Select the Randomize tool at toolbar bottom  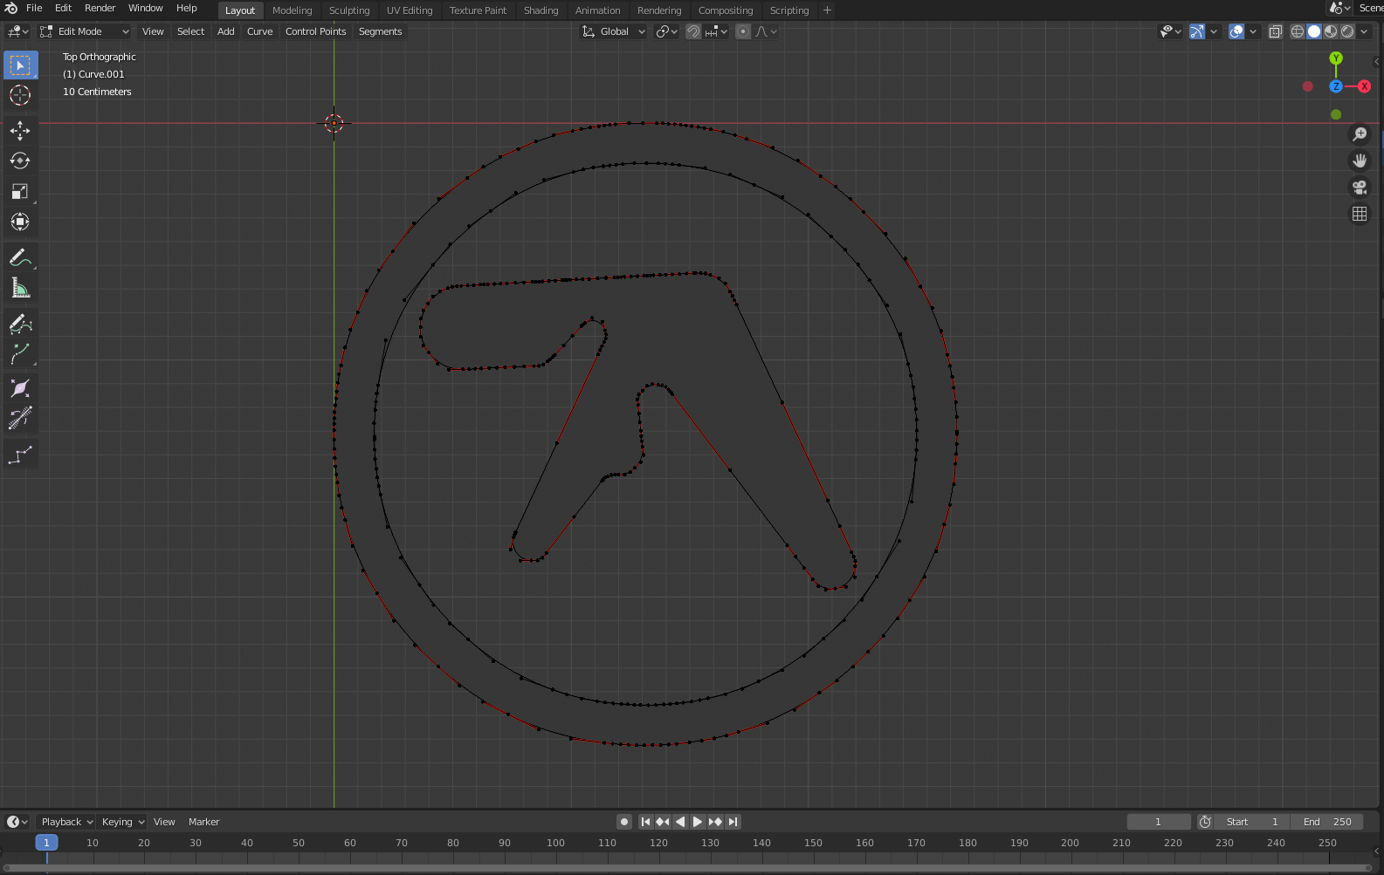(20, 455)
